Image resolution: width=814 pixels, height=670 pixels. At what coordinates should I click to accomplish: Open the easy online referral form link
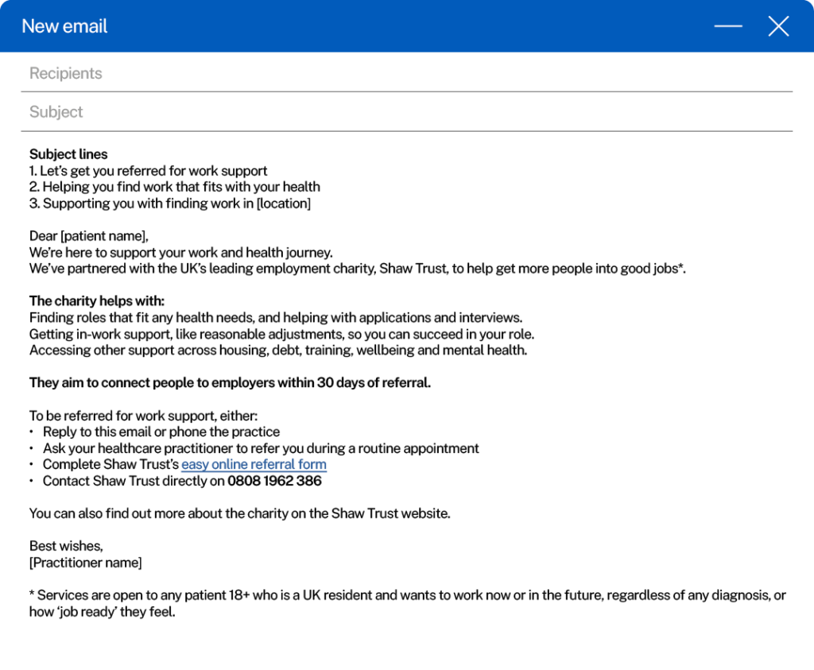254,464
